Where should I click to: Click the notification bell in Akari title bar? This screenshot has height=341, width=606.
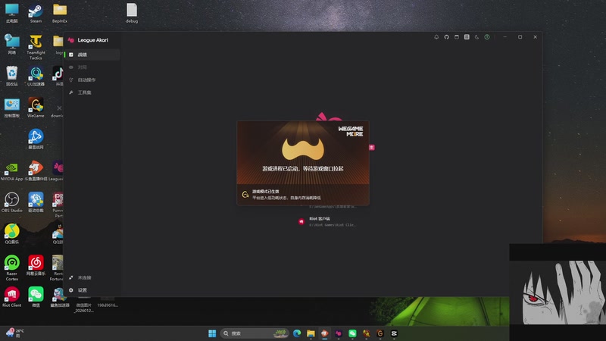(x=436, y=37)
